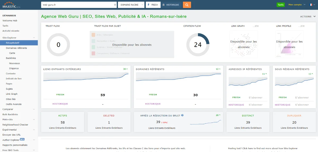
Task: Switch to the Fresh index
Action: pos(153,5)
